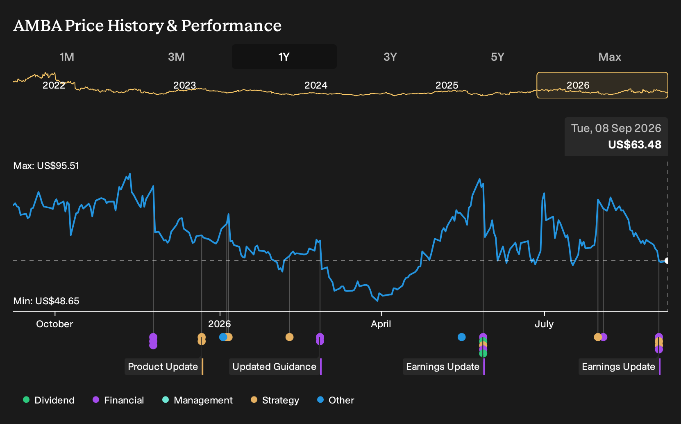Click the Min: US$48.65 label
This screenshot has height=424, width=681.
point(46,301)
